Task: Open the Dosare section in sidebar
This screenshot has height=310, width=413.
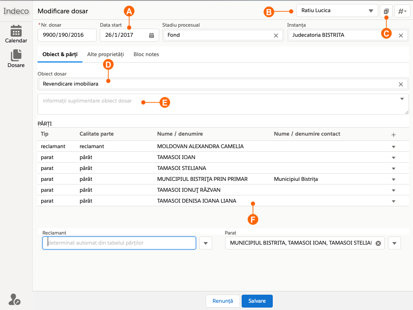Action: [16, 59]
